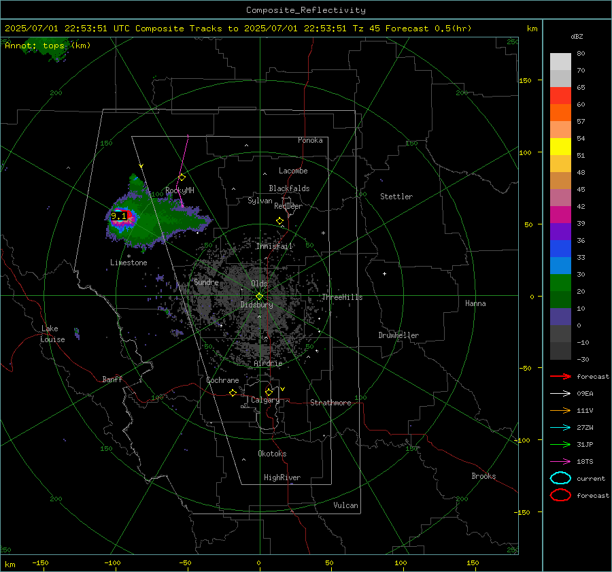Click the red forecast arrow in legend
This screenshot has width=612, height=572.
(x=560, y=376)
